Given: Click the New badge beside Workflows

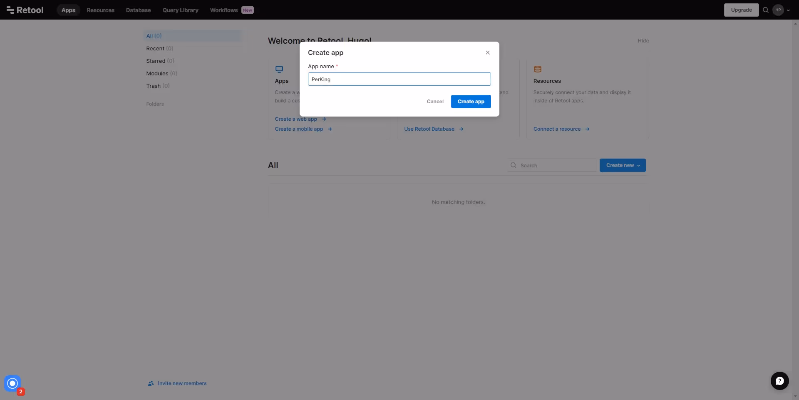Looking at the screenshot, I should [x=248, y=10].
